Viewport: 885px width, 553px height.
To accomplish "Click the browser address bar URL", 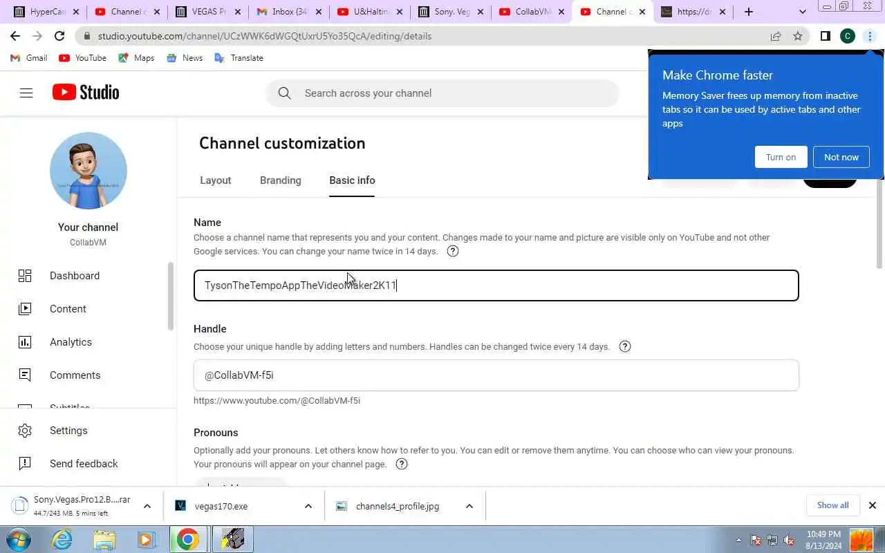I will (x=265, y=36).
